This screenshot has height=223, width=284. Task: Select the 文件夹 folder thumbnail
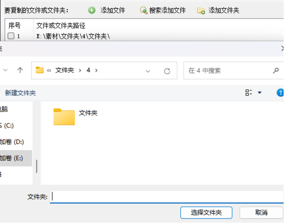click(64, 117)
